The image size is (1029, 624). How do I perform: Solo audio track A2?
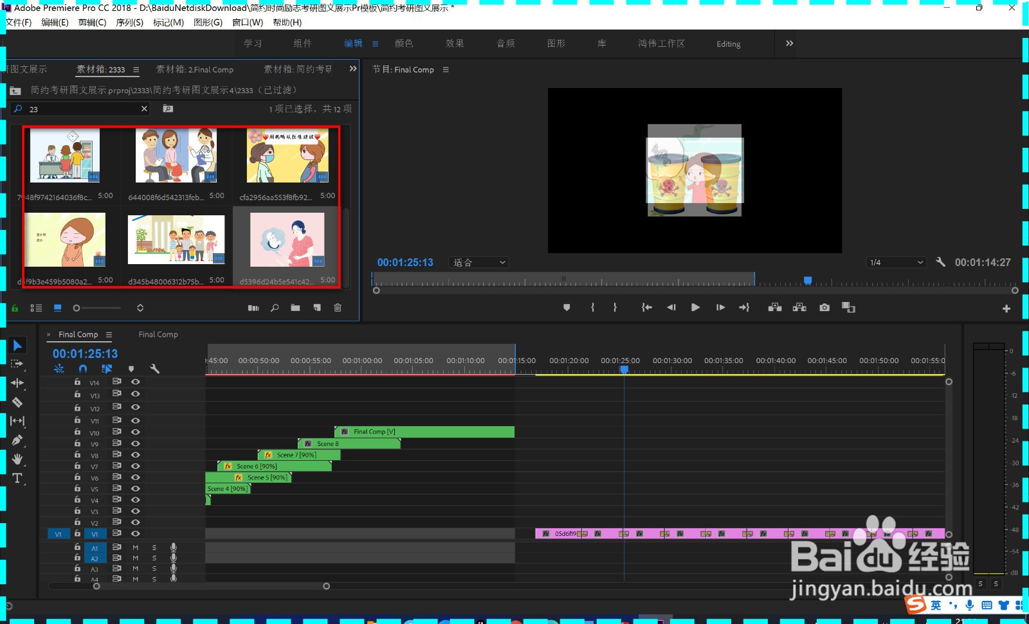(154, 558)
